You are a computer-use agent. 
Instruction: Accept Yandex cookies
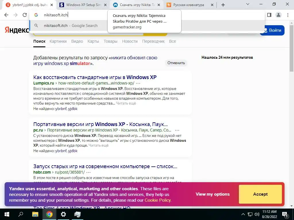point(260,194)
